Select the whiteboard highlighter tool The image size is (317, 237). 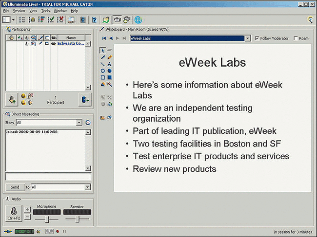(110, 57)
